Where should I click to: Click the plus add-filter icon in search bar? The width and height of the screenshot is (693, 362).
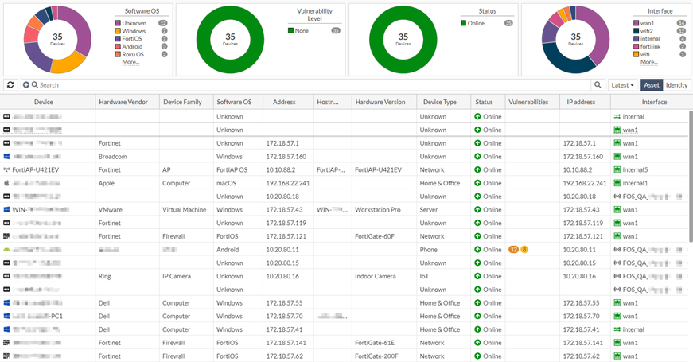26,85
